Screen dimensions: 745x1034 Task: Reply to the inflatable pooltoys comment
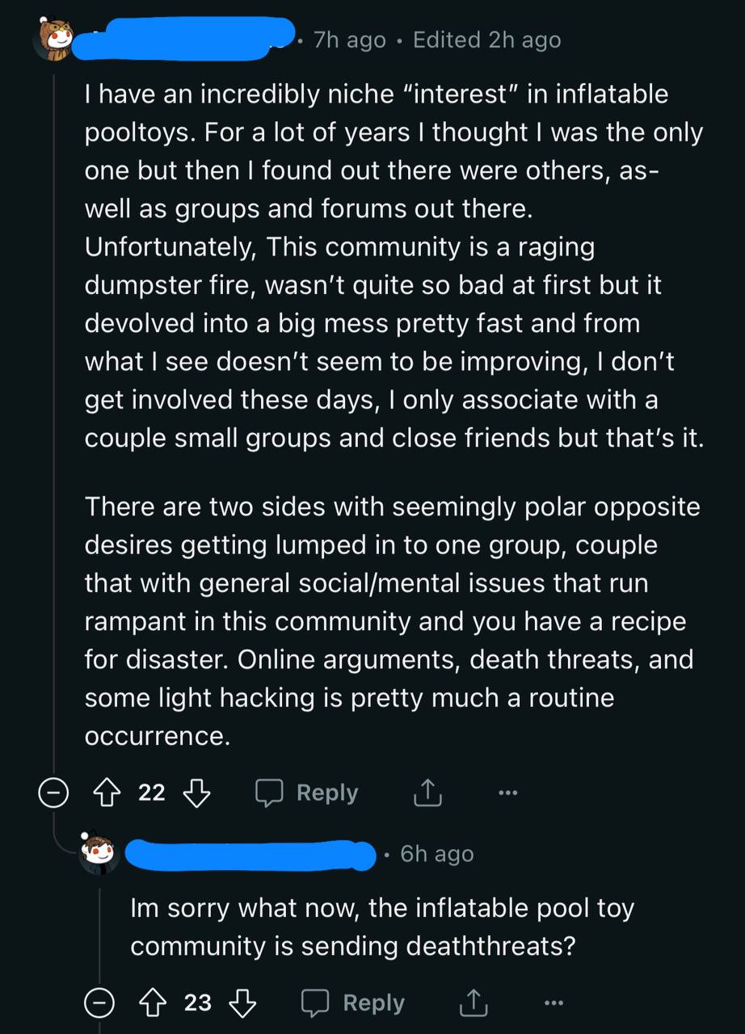[308, 793]
